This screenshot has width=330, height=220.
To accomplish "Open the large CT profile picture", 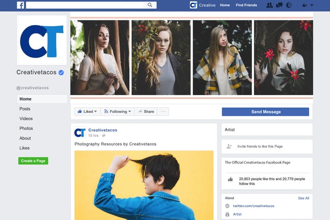I will click(42, 40).
